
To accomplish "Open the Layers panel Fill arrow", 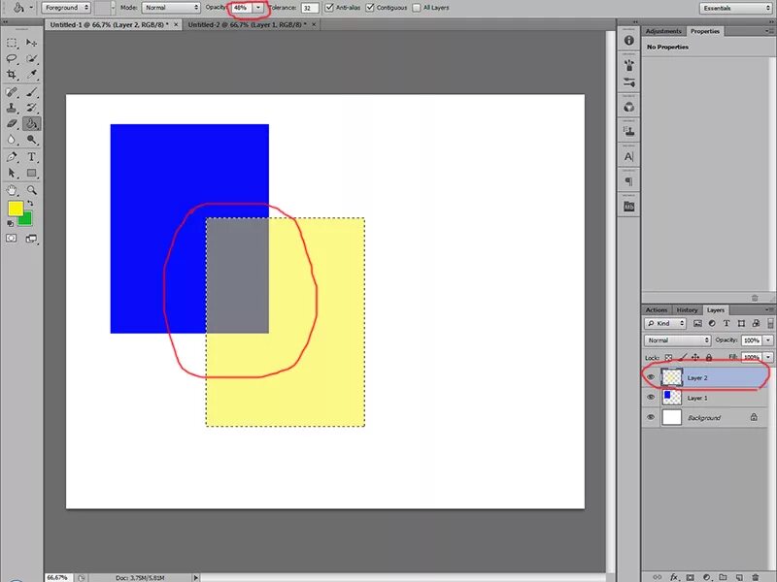I will [768, 357].
